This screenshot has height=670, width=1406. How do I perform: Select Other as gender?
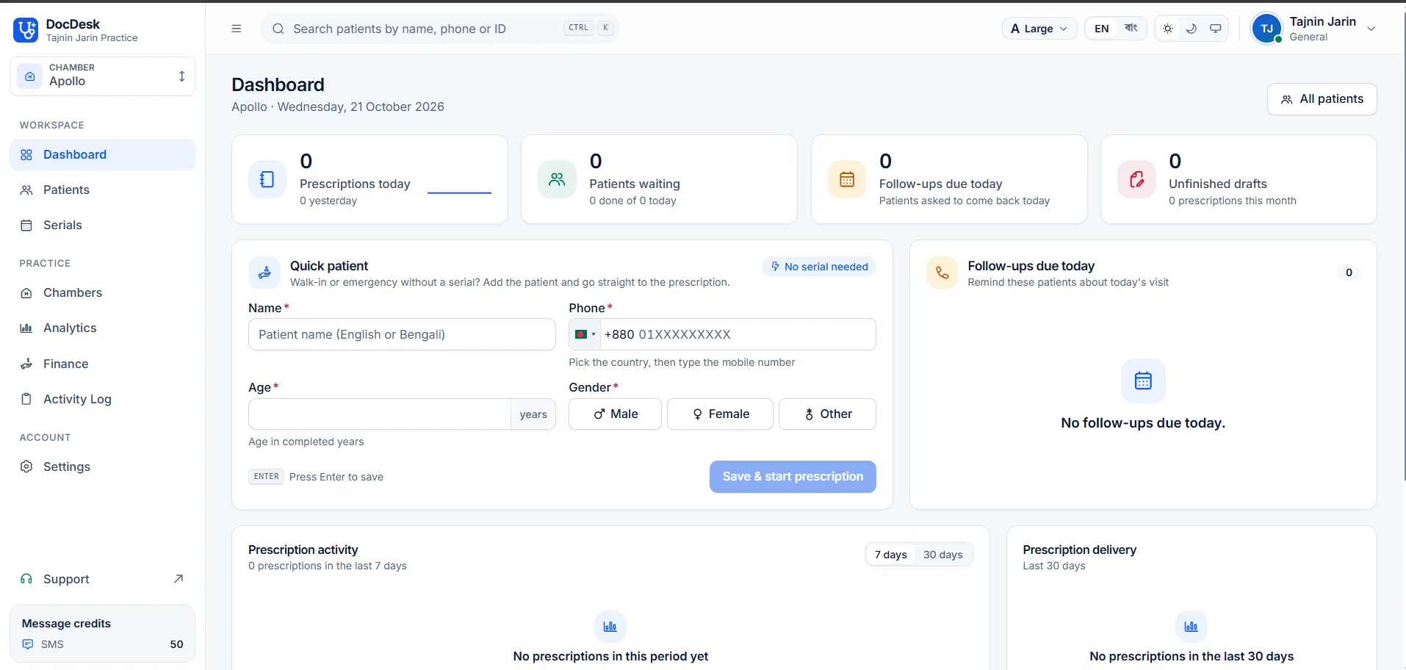pyautogui.click(x=827, y=414)
